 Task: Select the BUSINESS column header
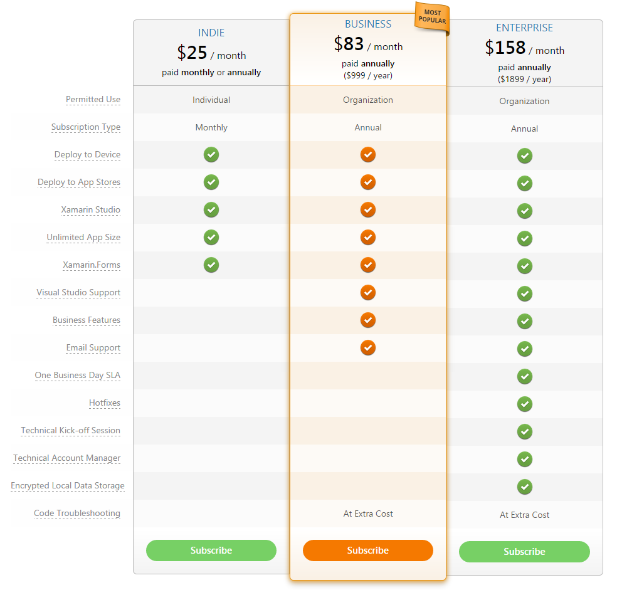pos(368,24)
